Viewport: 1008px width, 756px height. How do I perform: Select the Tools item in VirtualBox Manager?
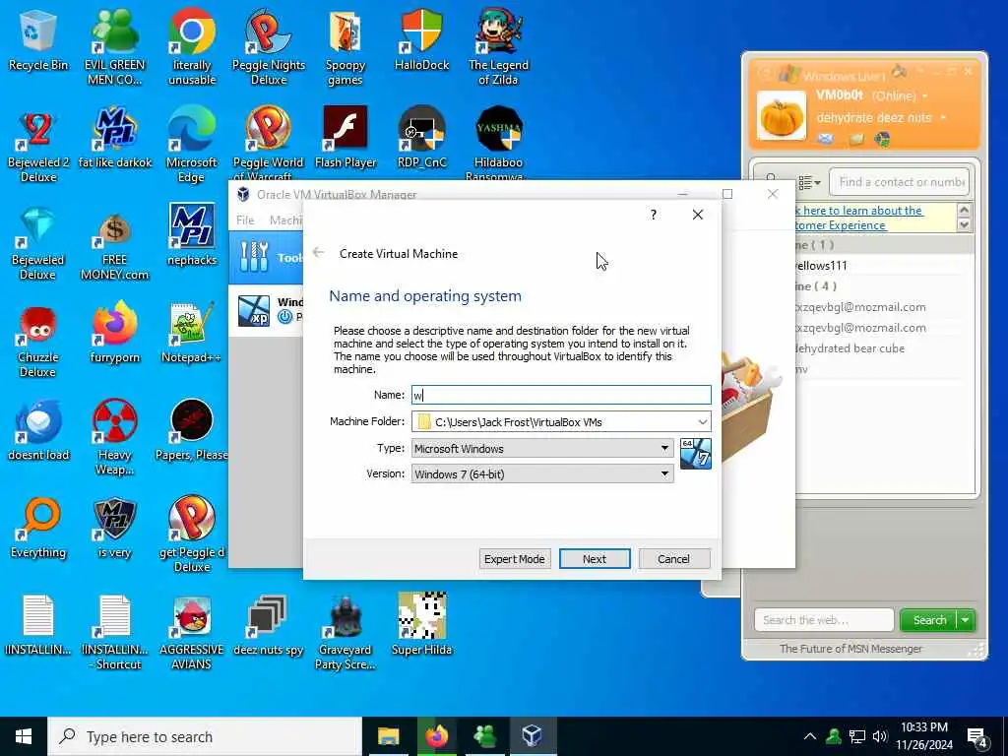pos(266,257)
